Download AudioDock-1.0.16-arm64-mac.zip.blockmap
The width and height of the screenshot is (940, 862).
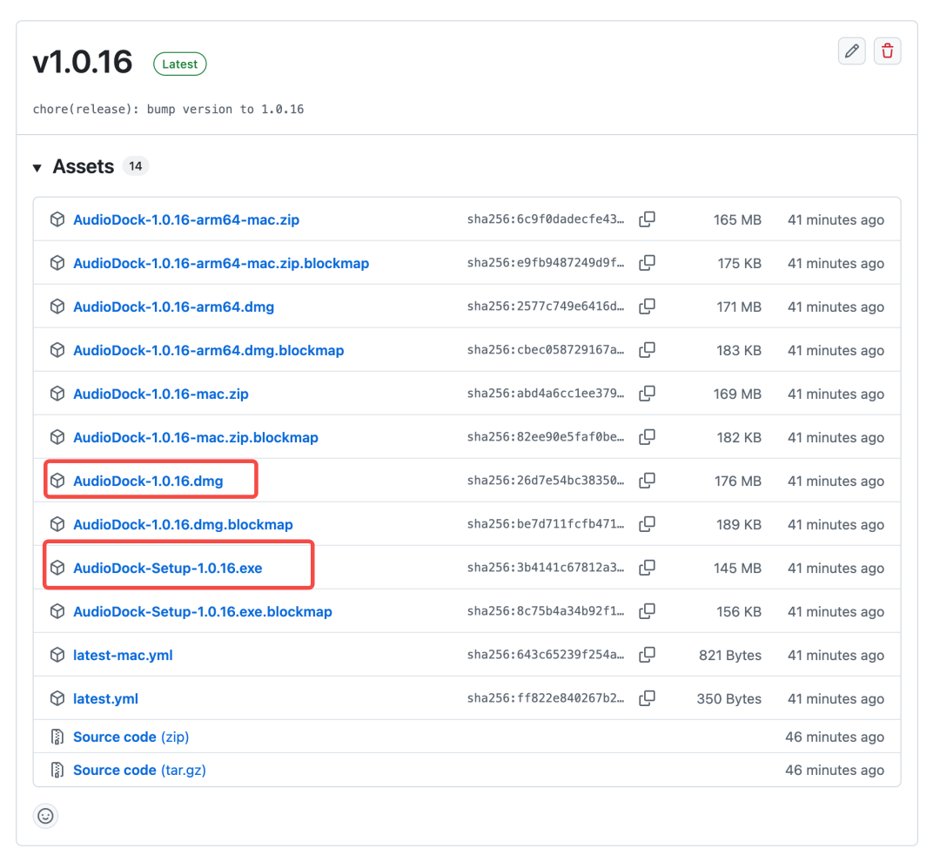click(221, 263)
